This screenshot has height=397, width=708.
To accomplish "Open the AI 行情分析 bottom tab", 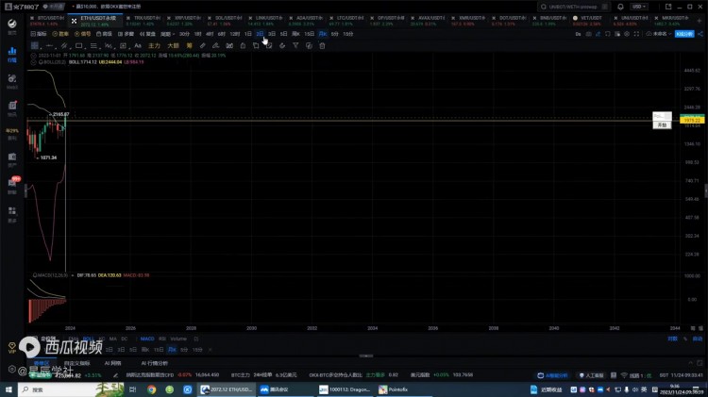I will pyautogui.click(x=155, y=363).
